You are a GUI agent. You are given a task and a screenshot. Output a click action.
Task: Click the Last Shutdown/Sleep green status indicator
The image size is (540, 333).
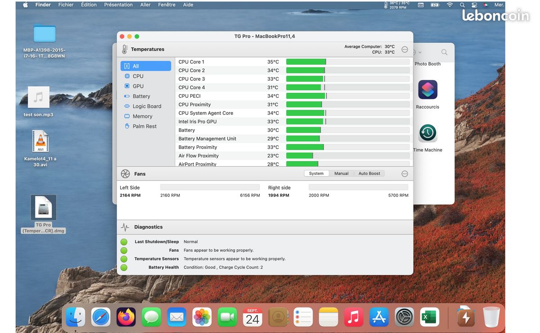pos(124,242)
